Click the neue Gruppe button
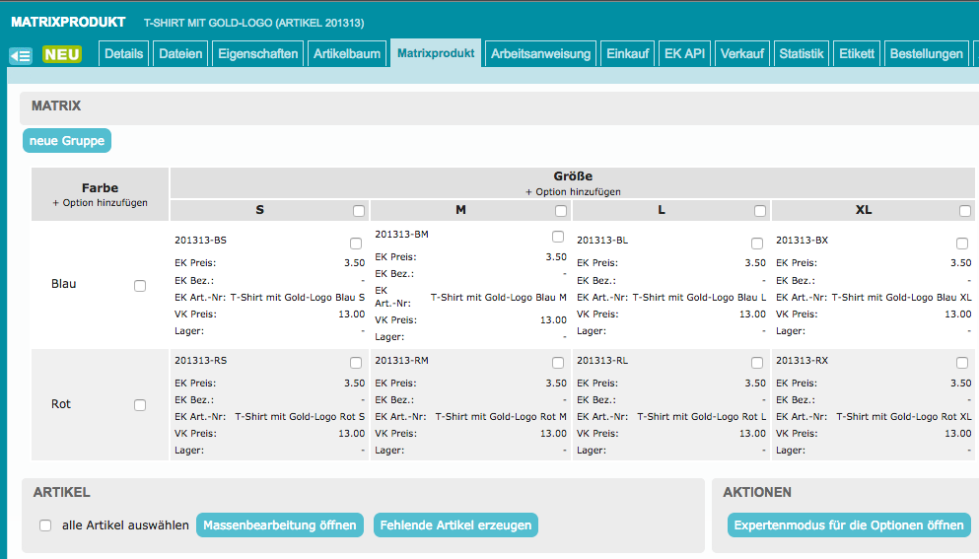979x559 pixels. (67, 141)
